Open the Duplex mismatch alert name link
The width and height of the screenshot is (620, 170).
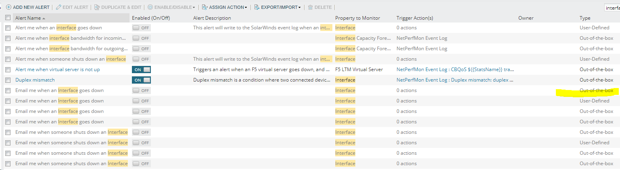tap(35, 80)
